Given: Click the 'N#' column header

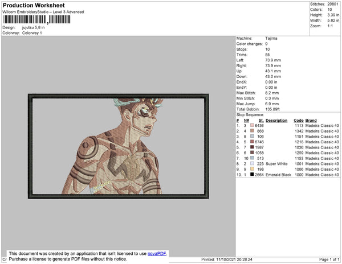Looking at the screenshot, I should click(x=246, y=121).
